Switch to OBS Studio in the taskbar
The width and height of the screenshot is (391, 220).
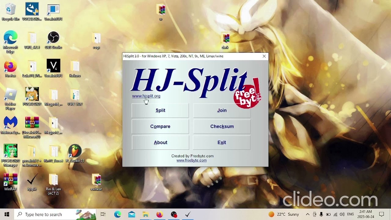point(174,215)
